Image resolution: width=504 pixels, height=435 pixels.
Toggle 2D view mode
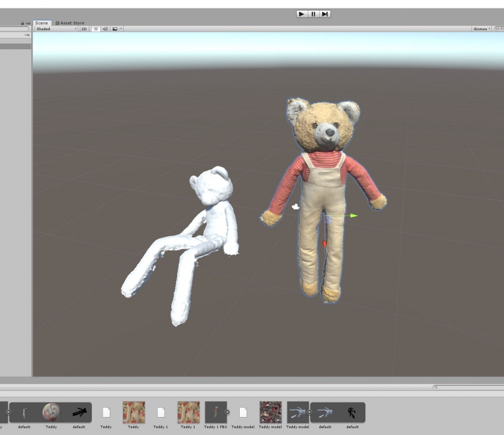84,29
